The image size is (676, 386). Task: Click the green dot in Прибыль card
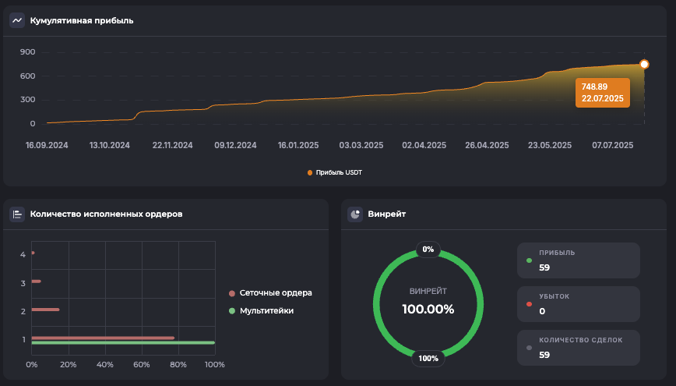click(x=530, y=260)
